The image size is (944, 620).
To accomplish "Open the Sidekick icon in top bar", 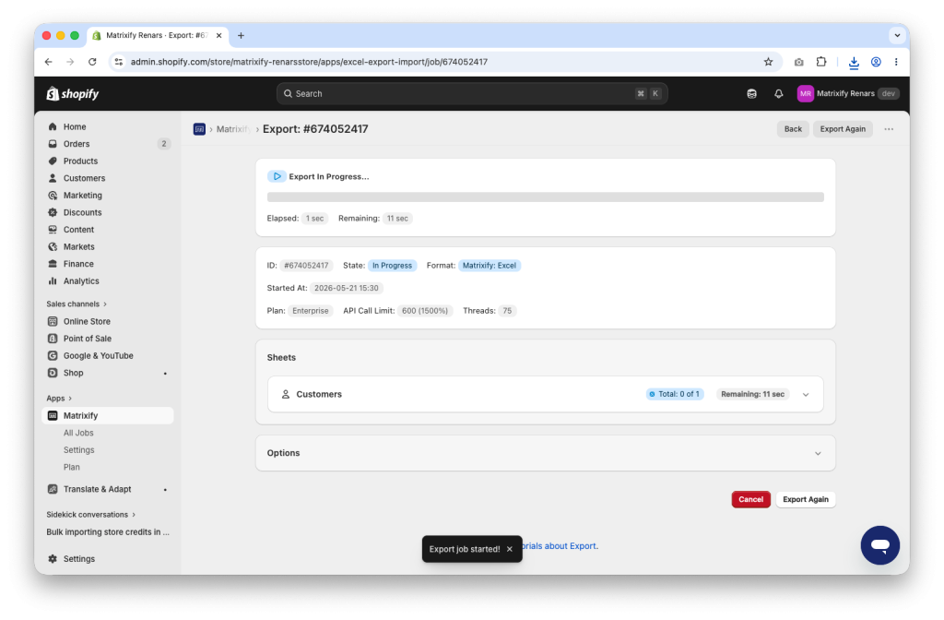I will 751,93.
